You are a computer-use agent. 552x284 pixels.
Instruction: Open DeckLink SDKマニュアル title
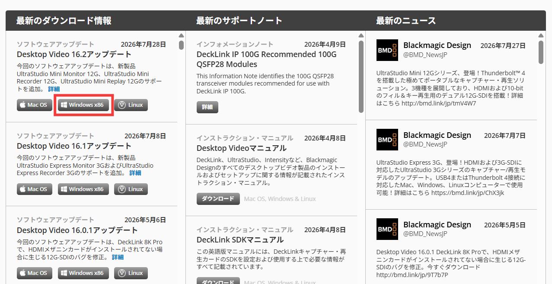[240, 240]
